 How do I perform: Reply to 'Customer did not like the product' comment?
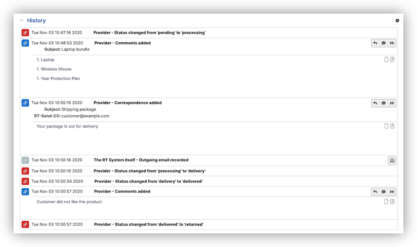click(x=375, y=192)
